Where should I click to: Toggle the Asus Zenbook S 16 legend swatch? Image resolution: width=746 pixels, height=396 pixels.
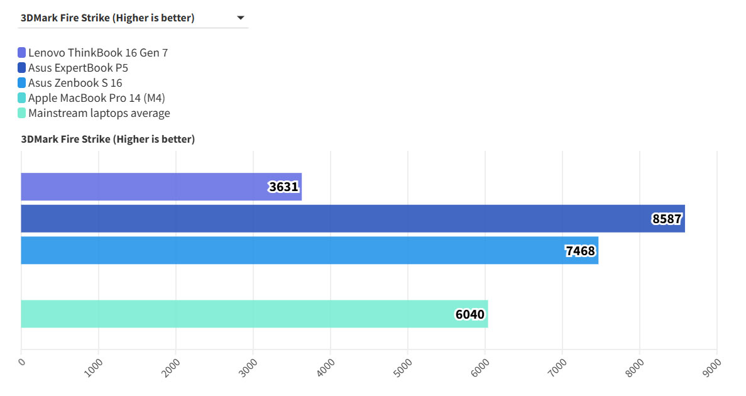click(22, 83)
